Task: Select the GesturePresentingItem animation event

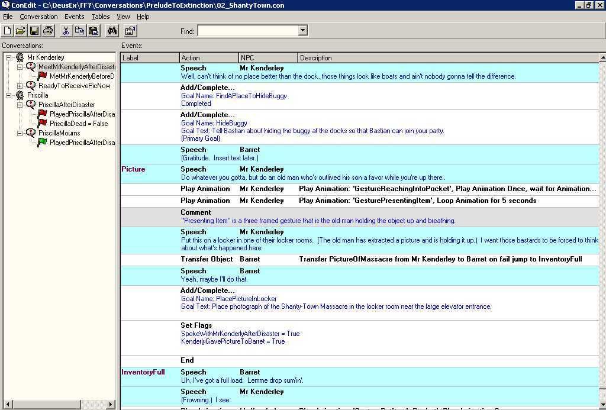Action: pos(360,201)
